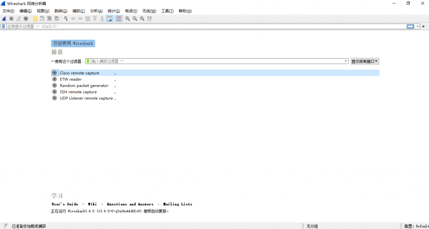The image size is (429, 229).
Task: Open capture filter bookmarks (green icon)
Action: [x=88, y=61]
